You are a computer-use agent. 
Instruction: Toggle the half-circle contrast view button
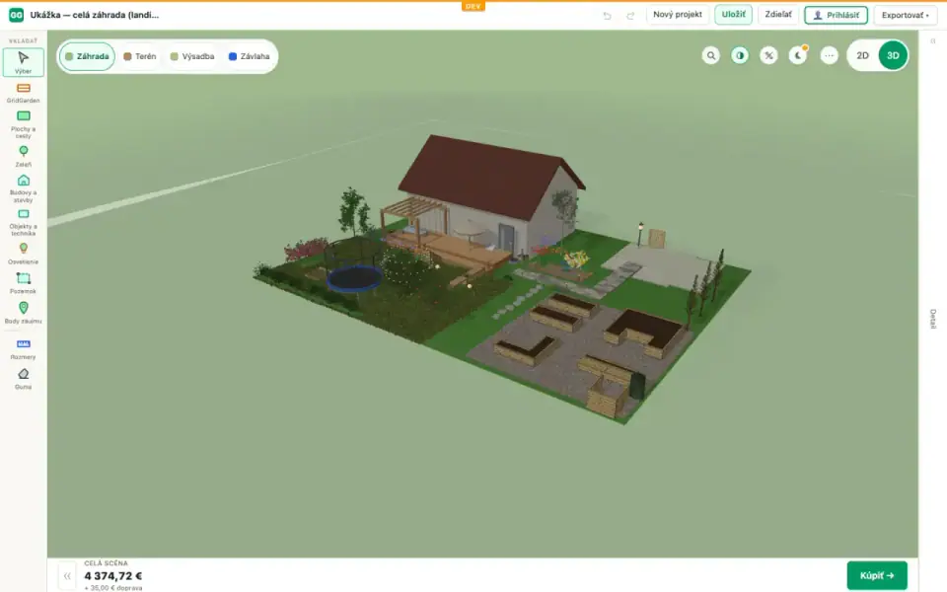coord(740,55)
